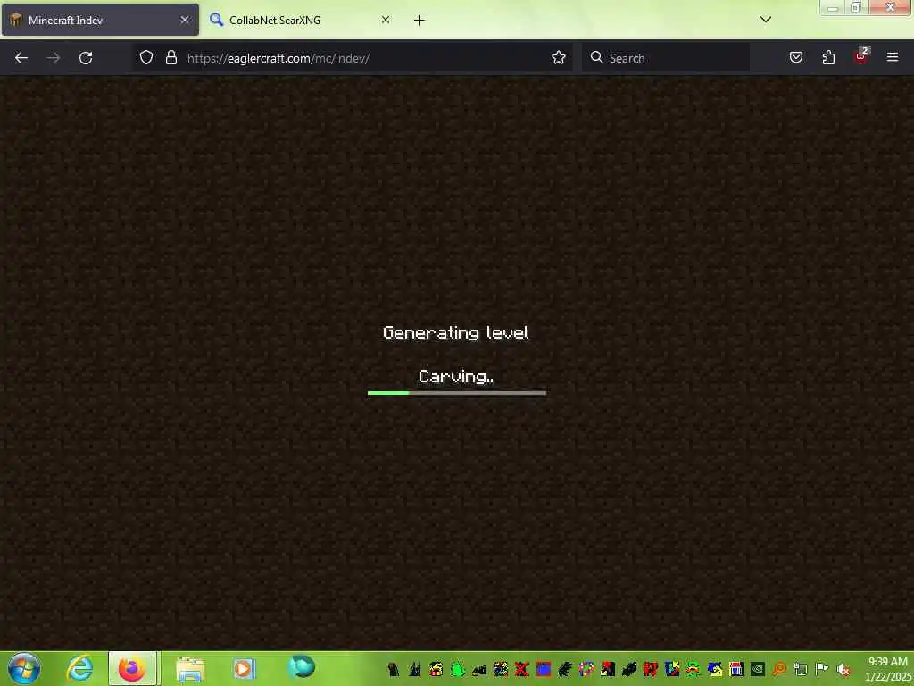Click the Carving.. status text
Viewport: 914px width, 686px height.
(x=456, y=377)
